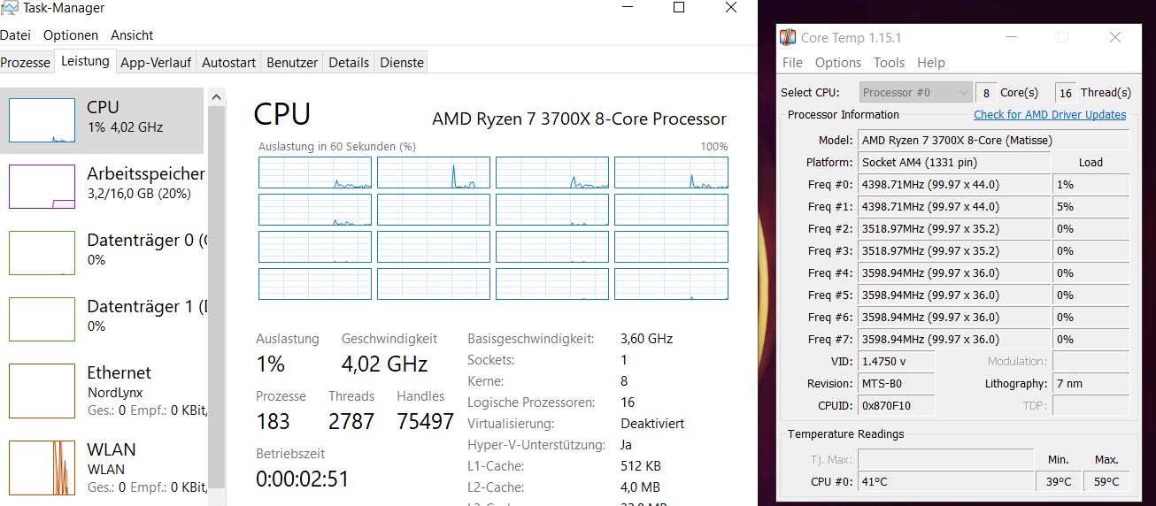Click the thread count field showing 16

[1066, 92]
